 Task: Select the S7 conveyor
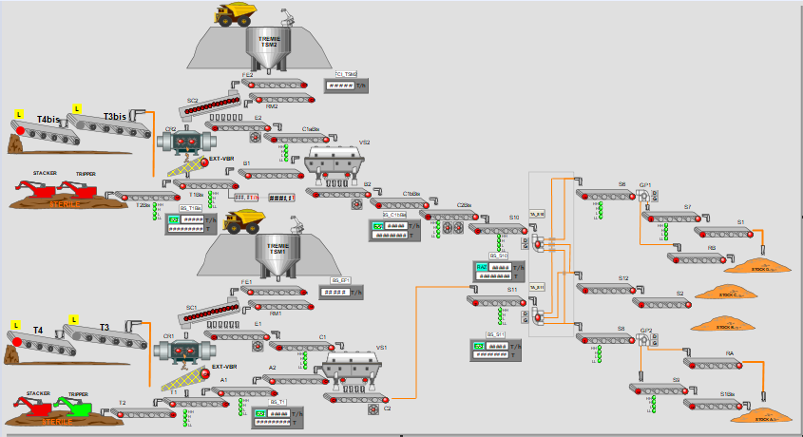672,217
